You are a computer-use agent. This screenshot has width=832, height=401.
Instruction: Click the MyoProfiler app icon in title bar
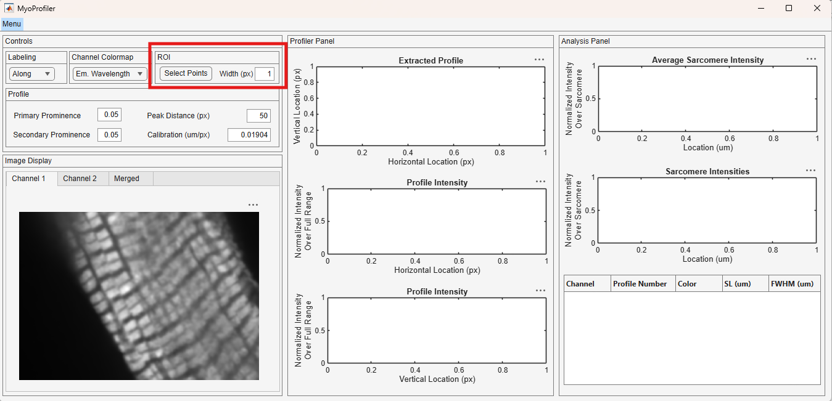[9, 9]
